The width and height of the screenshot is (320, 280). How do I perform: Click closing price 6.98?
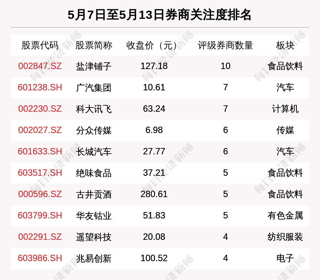[154, 130]
